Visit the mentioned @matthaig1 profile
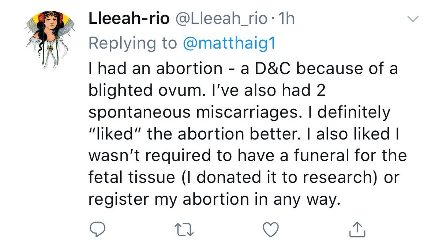This screenshot has height=246, width=439. pos(230,43)
